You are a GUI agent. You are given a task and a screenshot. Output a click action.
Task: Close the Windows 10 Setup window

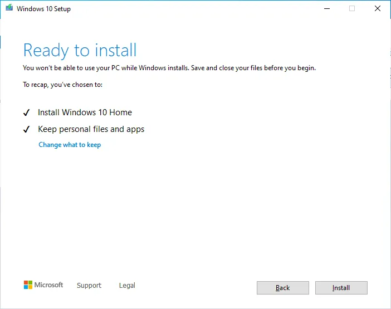tap(378, 9)
